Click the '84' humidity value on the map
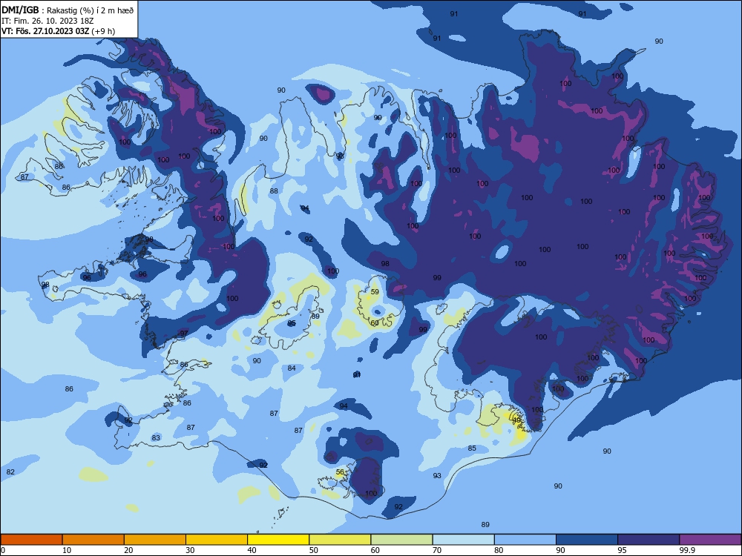The height and width of the screenshot is (556, 742). [x=292, y=368]
